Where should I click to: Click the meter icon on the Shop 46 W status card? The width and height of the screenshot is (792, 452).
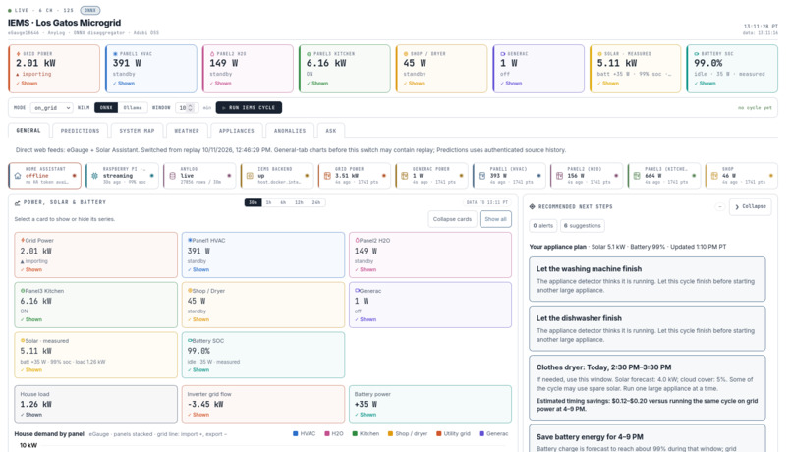[714, 176]
